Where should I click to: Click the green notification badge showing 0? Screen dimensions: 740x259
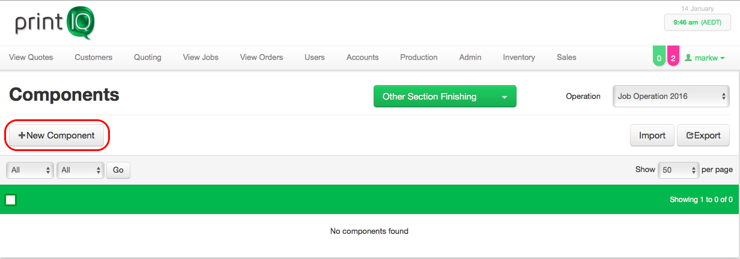pyautogui.click(x=659, y=58)
